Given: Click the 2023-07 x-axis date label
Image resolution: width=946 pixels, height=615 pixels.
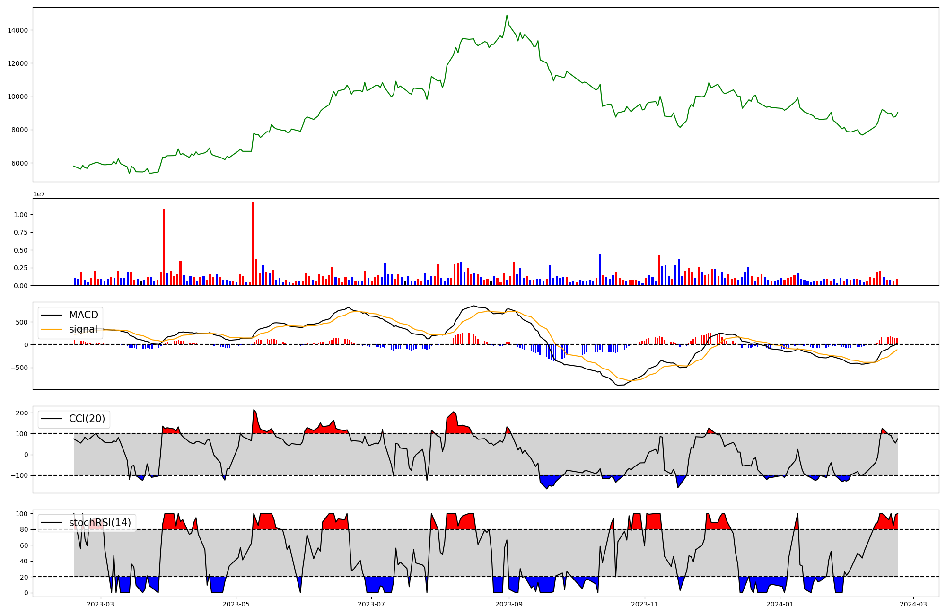Looking at the screenshot, I should (371, 604).
